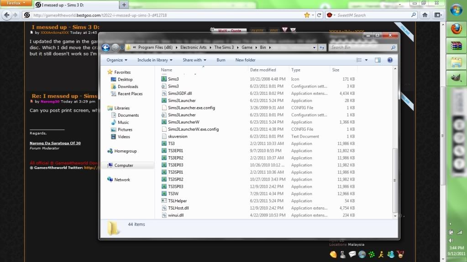Click the Windows Start orb

point(456,10)
